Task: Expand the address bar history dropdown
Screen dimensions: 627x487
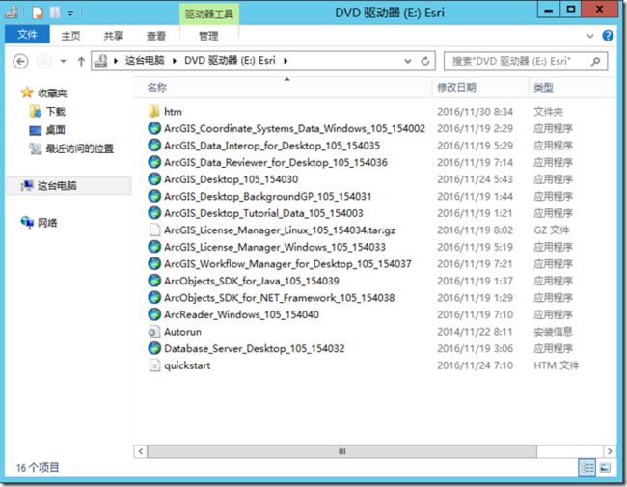Action: (x=407, y=61)
